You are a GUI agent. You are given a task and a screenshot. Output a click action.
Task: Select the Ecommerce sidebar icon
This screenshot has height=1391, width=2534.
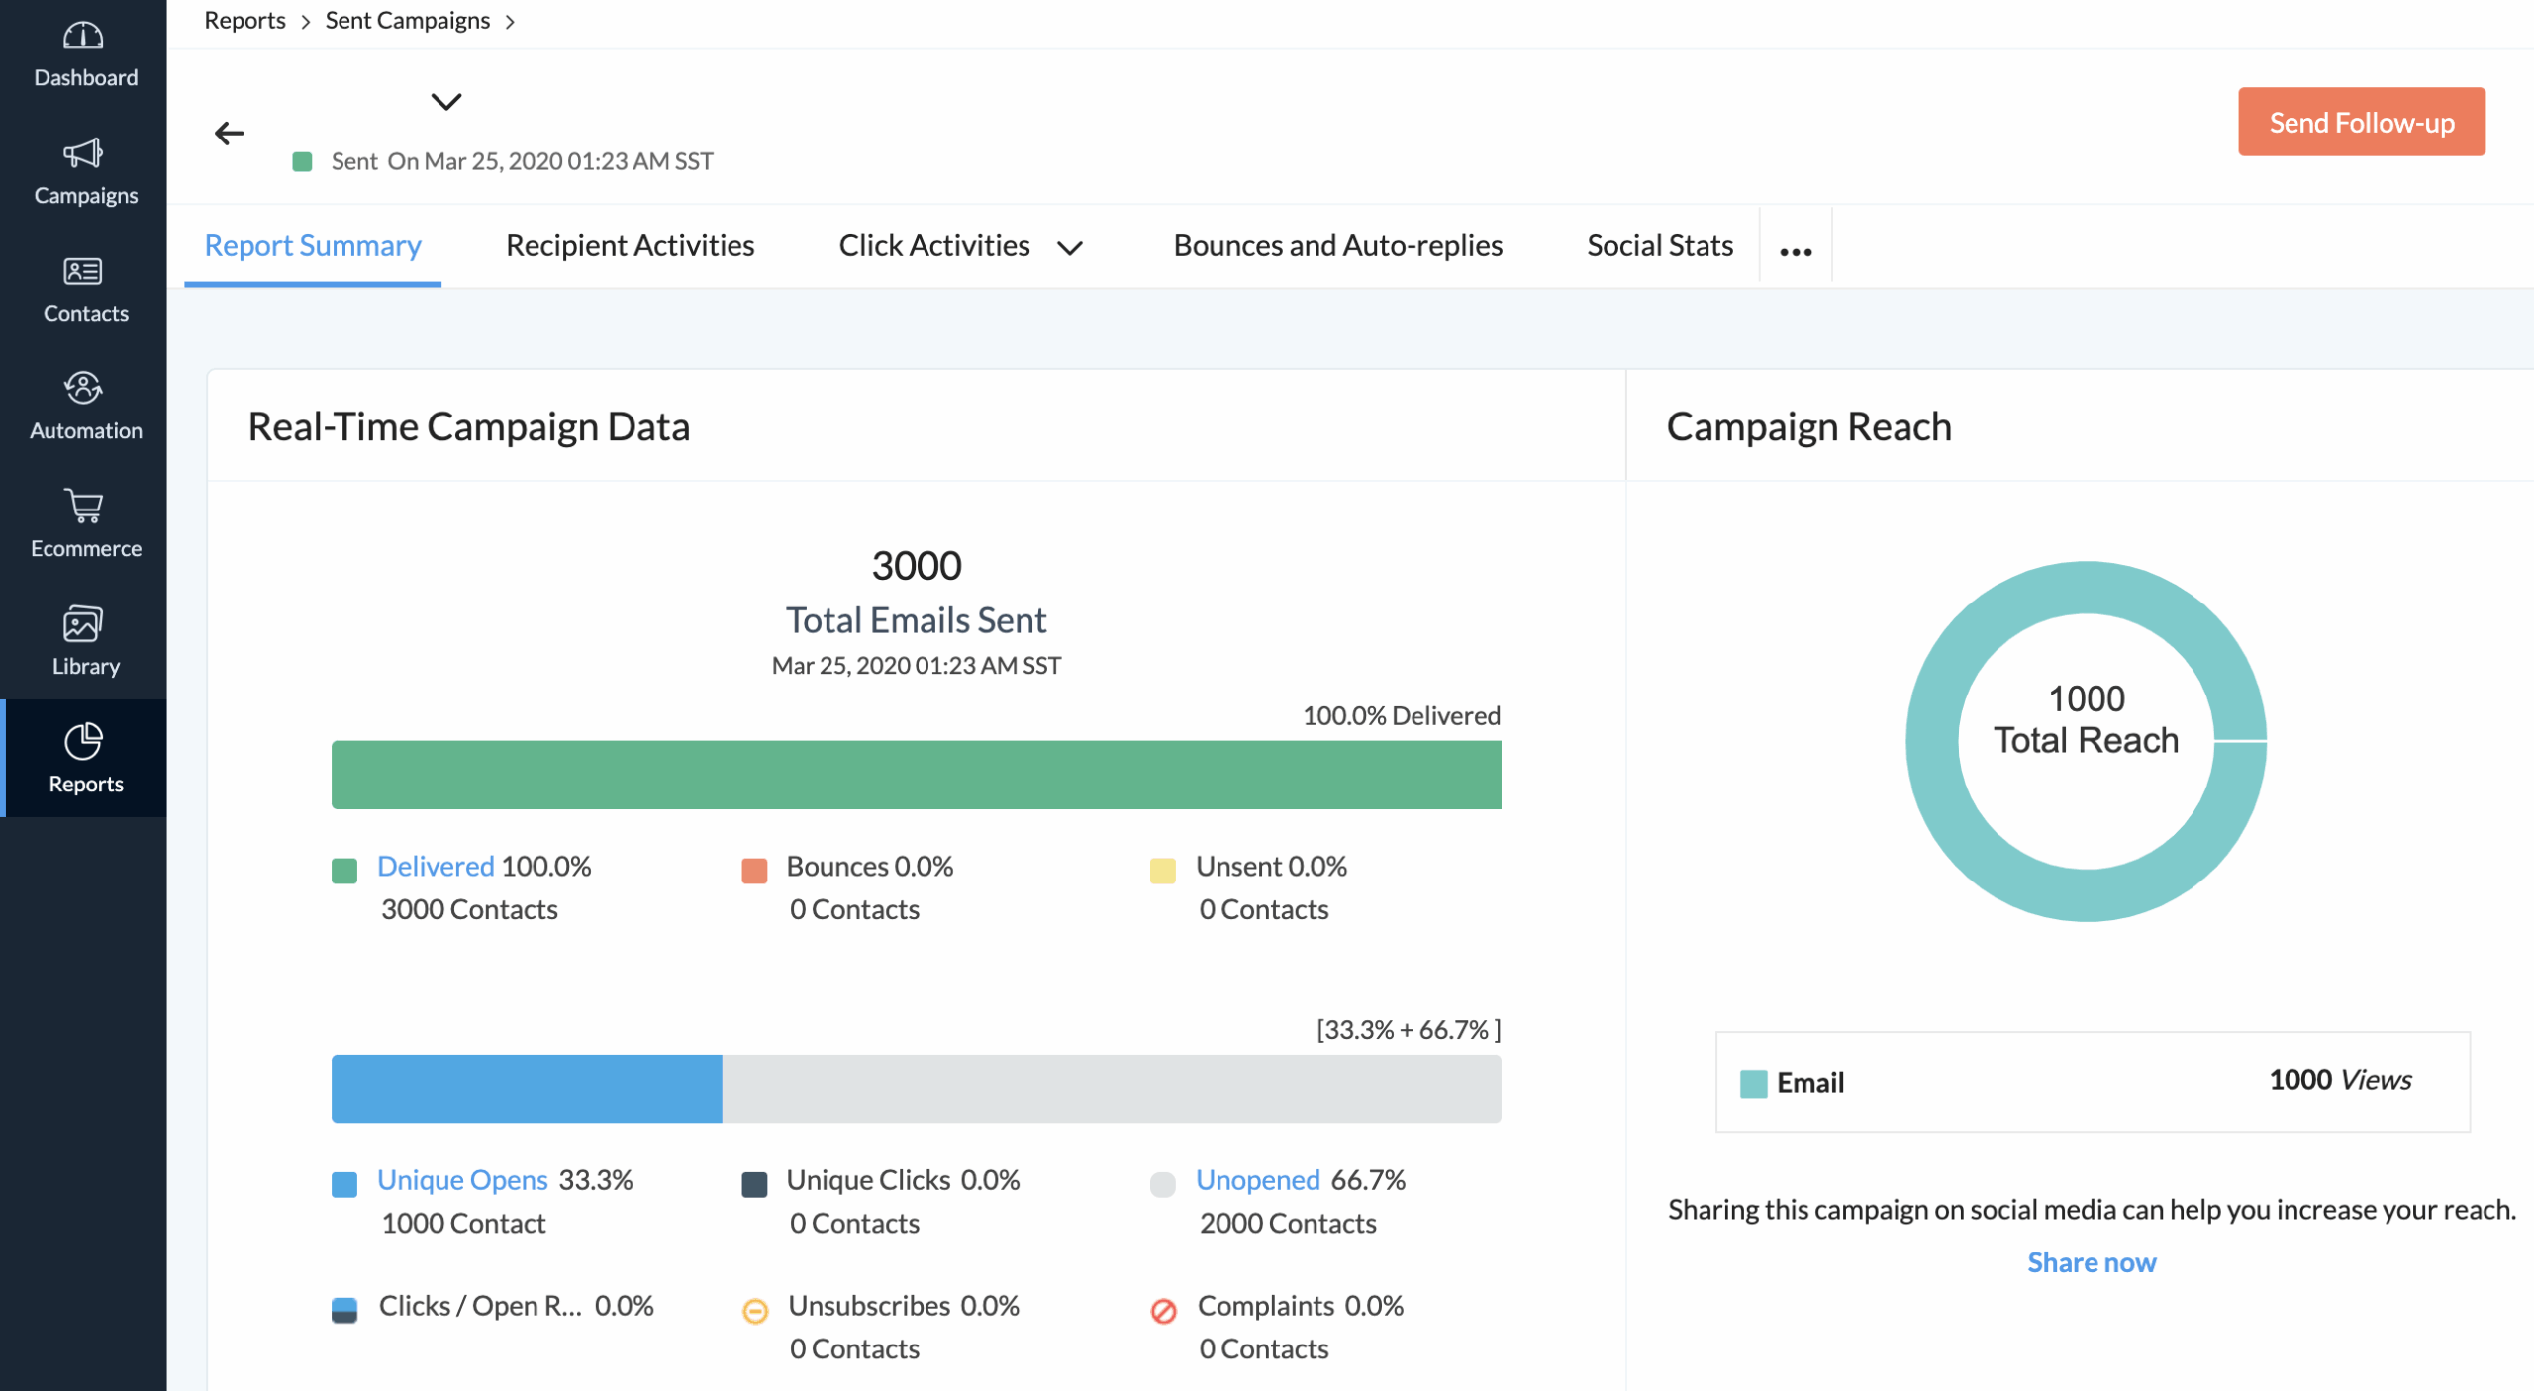click(x=84, y=523)
